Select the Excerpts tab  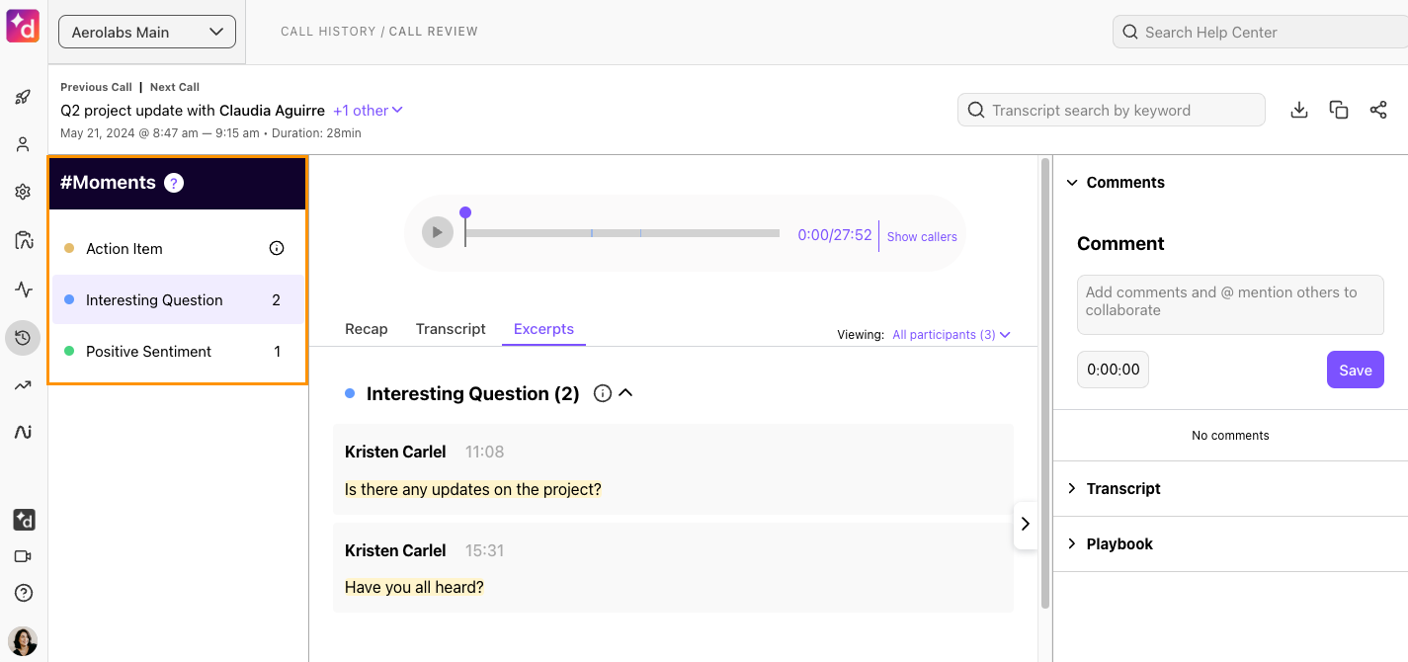[543, 329]
